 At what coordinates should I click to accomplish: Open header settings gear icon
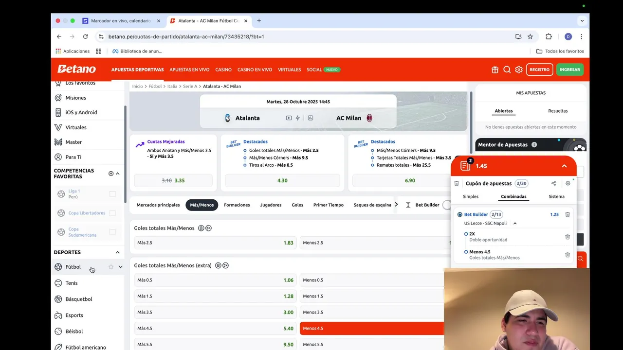[519, 70]
